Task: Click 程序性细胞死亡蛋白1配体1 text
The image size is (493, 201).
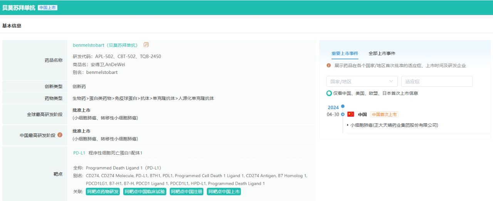Action: pyautogui.click(x=116, y=153)
